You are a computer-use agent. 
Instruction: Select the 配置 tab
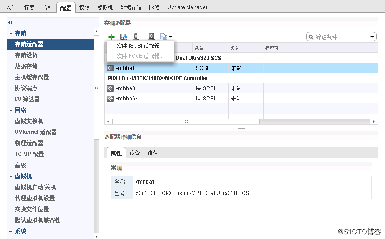click(66, 7)
